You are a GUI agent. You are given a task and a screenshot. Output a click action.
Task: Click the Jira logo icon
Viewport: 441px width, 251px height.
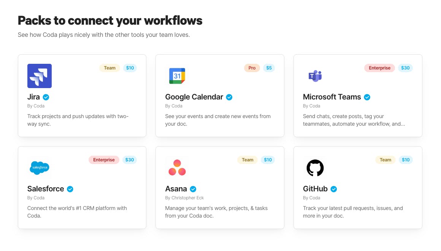click(x=40, y=76)
